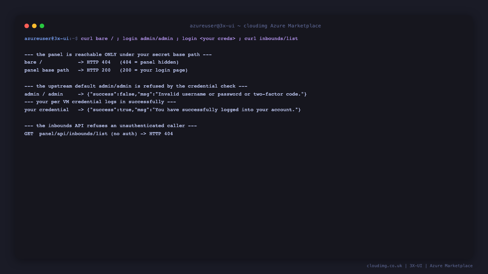
Task: Click the JSON response with 'success':false
Action: tap(197, 94)
